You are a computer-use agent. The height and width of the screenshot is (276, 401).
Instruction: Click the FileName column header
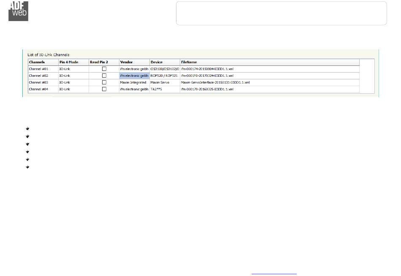coord(269,62)
